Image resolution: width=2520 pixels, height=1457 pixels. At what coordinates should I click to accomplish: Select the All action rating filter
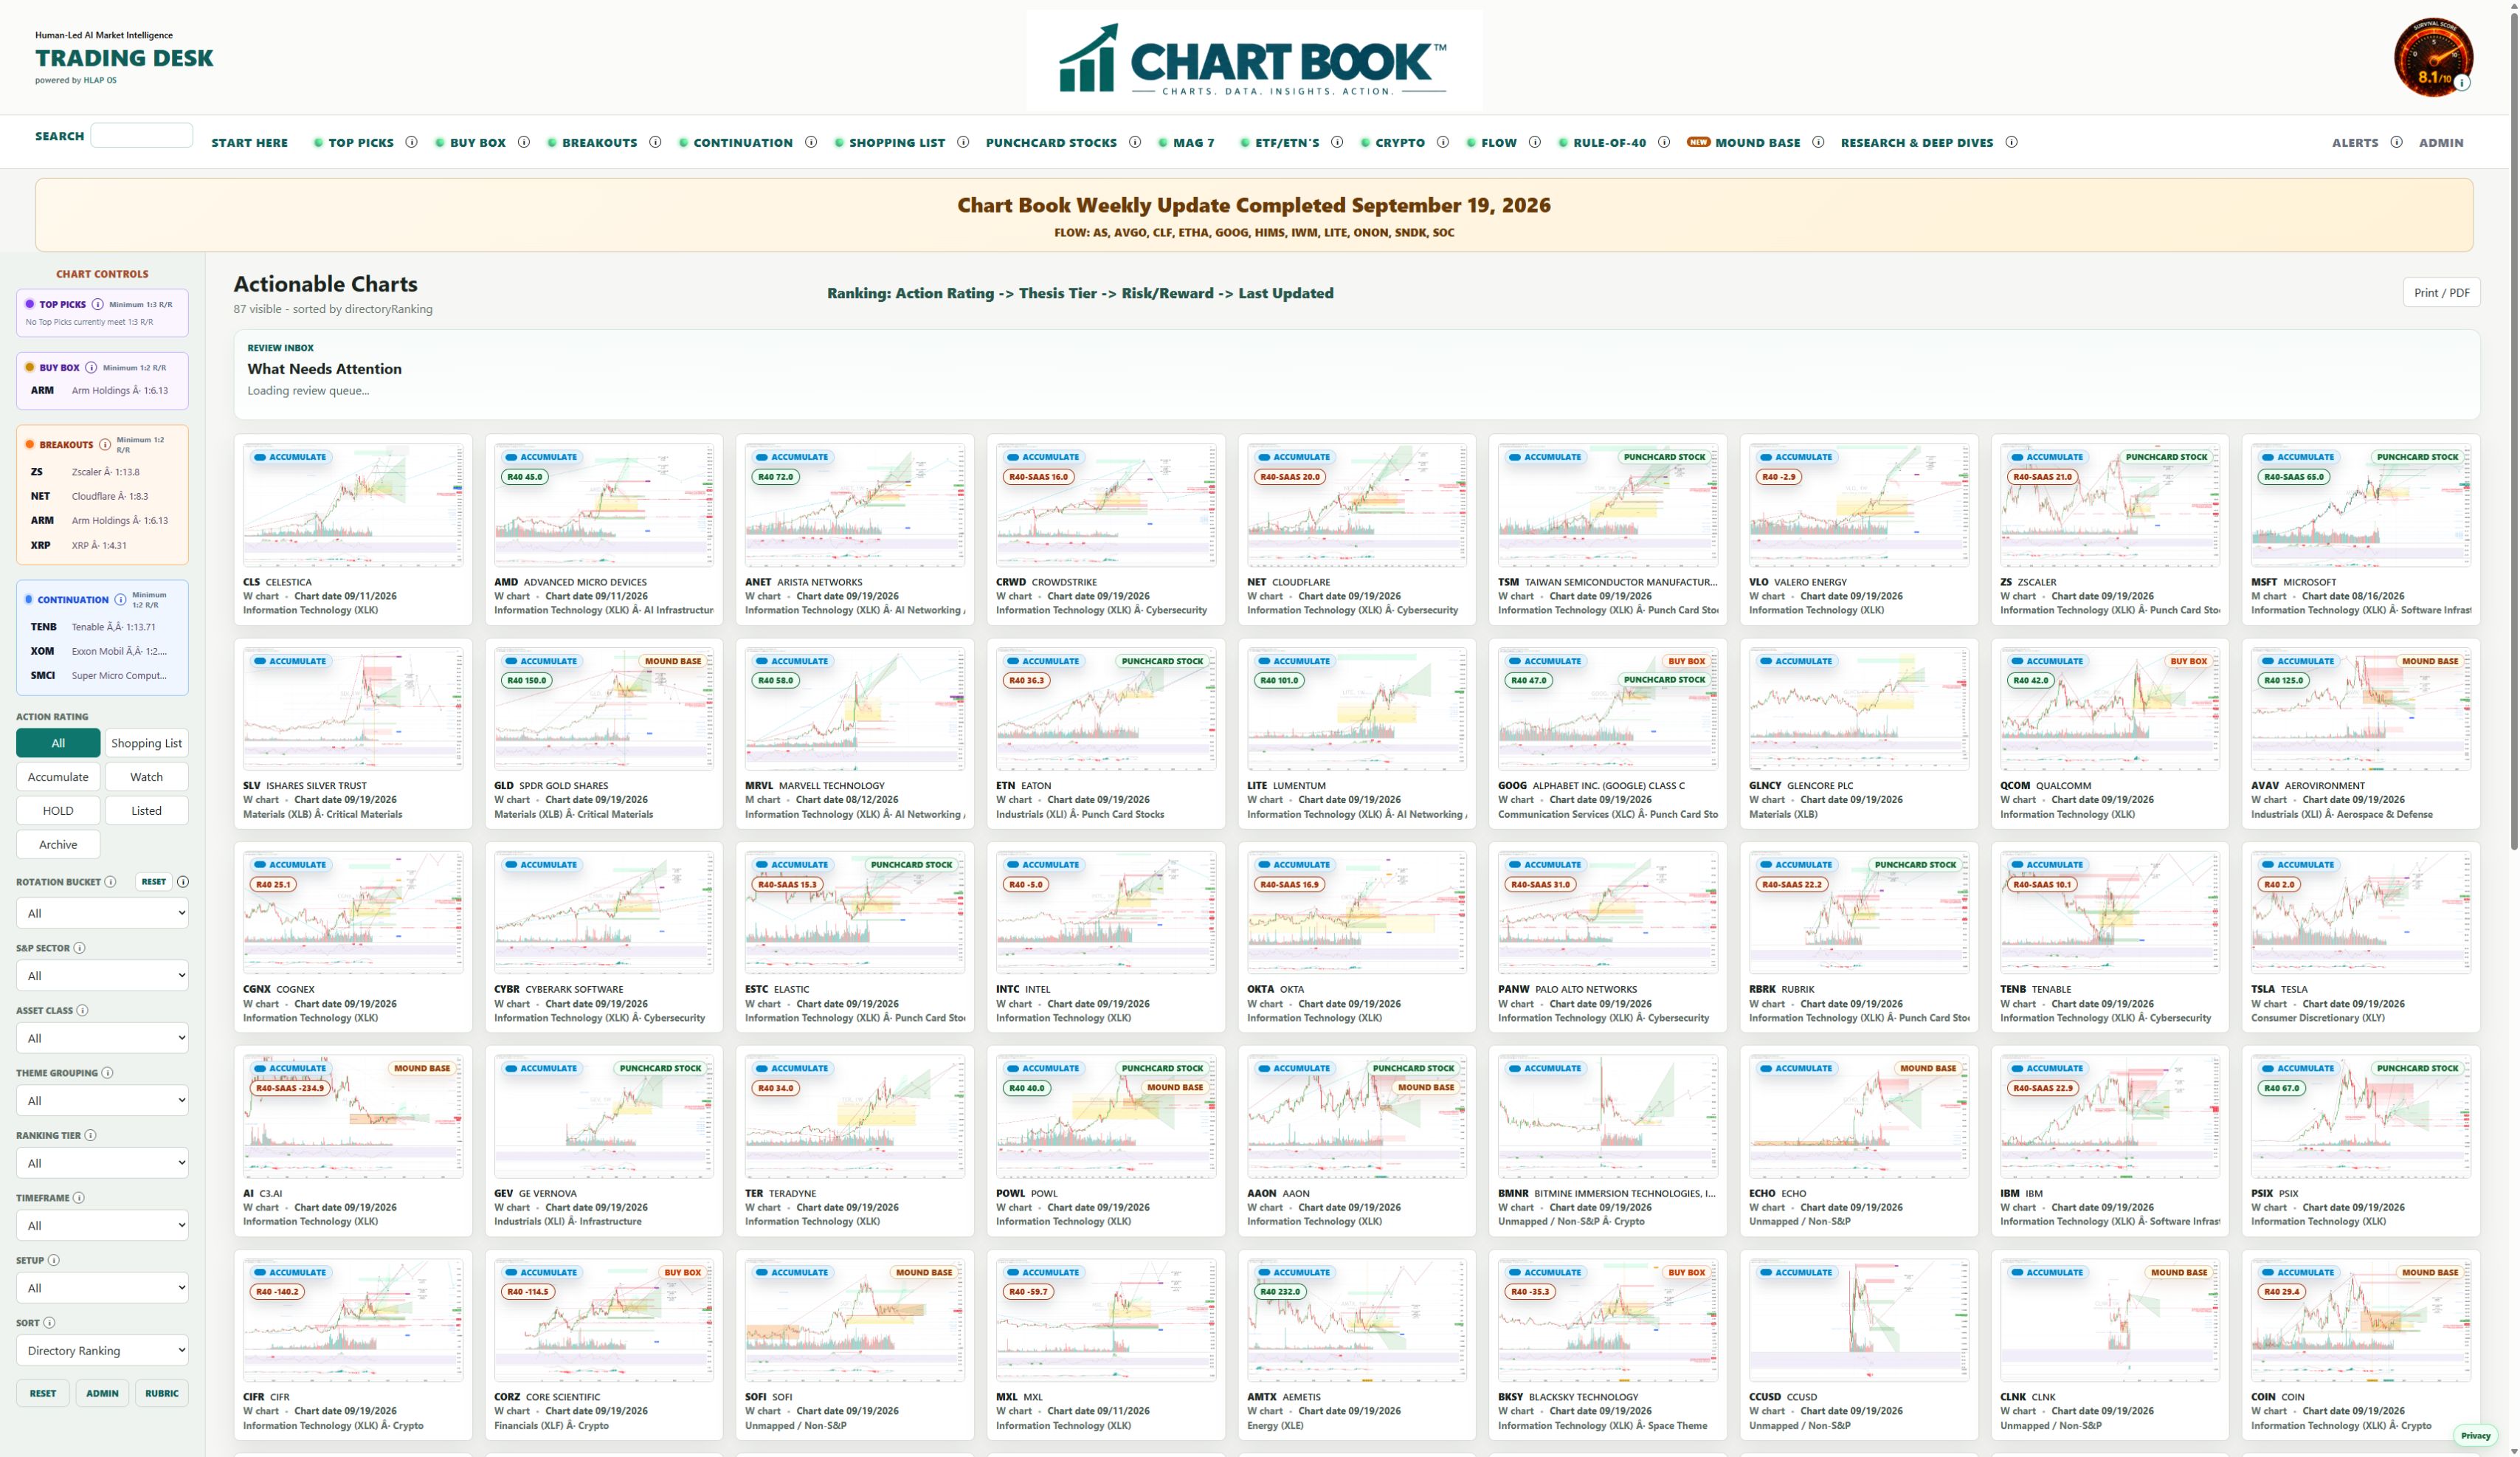58,743
